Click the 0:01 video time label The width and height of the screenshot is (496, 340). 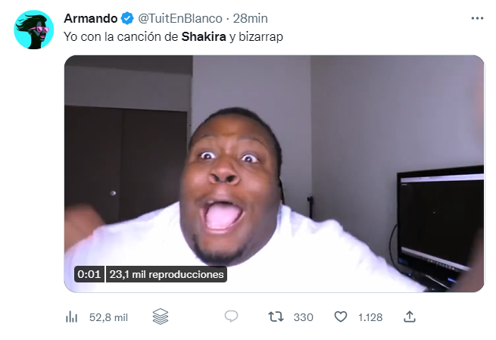pyautogui.click(x=89, y=274)
